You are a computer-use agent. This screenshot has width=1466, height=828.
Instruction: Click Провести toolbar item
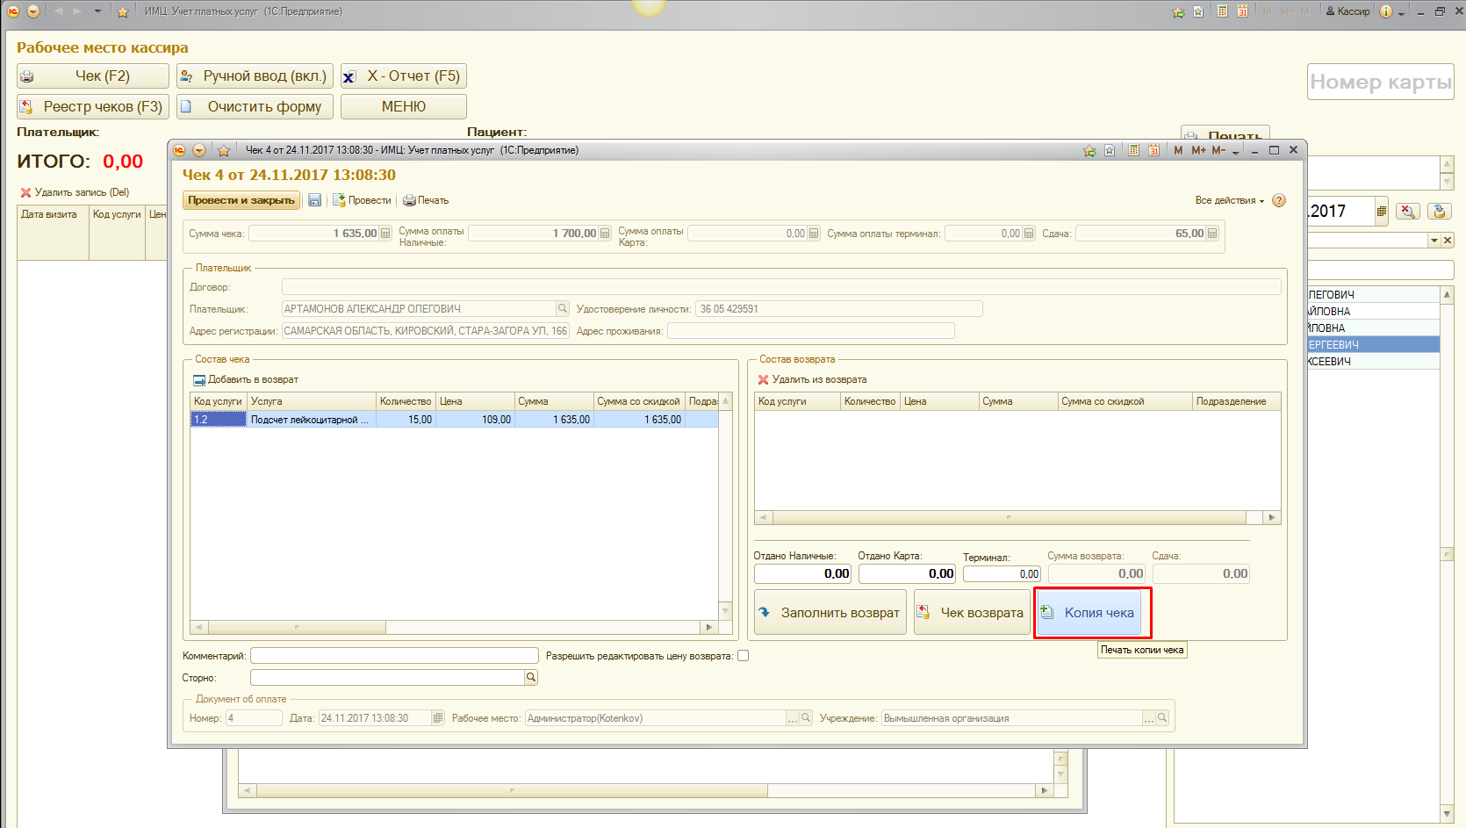[362, 200]
